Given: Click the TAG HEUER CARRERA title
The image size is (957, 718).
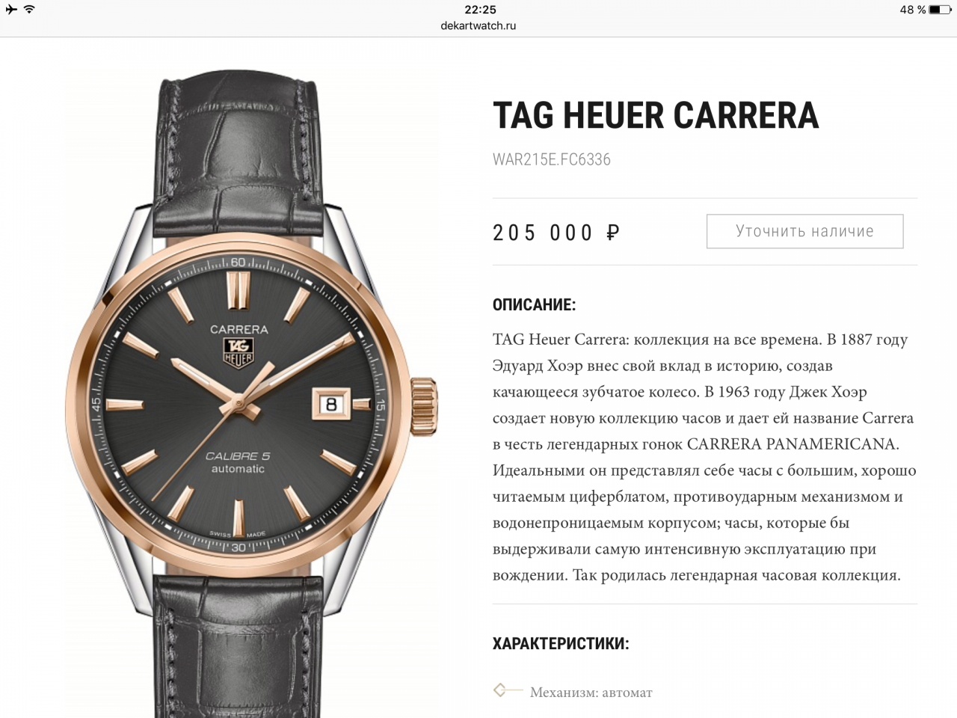Looking at the screenshot, I should pos(656,115).
